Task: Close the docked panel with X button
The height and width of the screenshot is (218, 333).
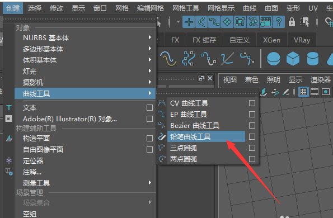Action: coord(210,78)
